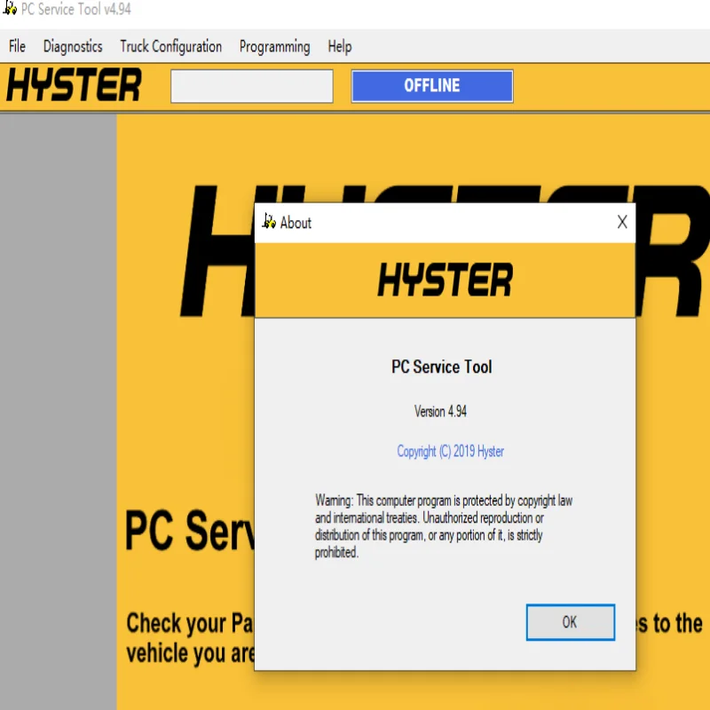Click the Copyright (C) 2019 Hyster text

[451, 451]
